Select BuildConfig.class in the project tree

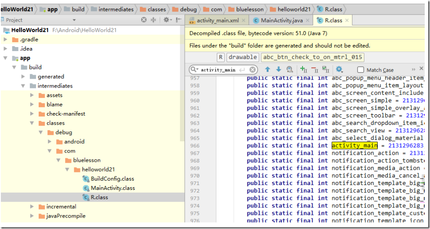pos(112,179)
